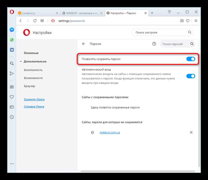Image resolution: width=208 pixels, height=180 pixels.
Task: Close the Lumpics.ru tab
Action: coord(57,13)
